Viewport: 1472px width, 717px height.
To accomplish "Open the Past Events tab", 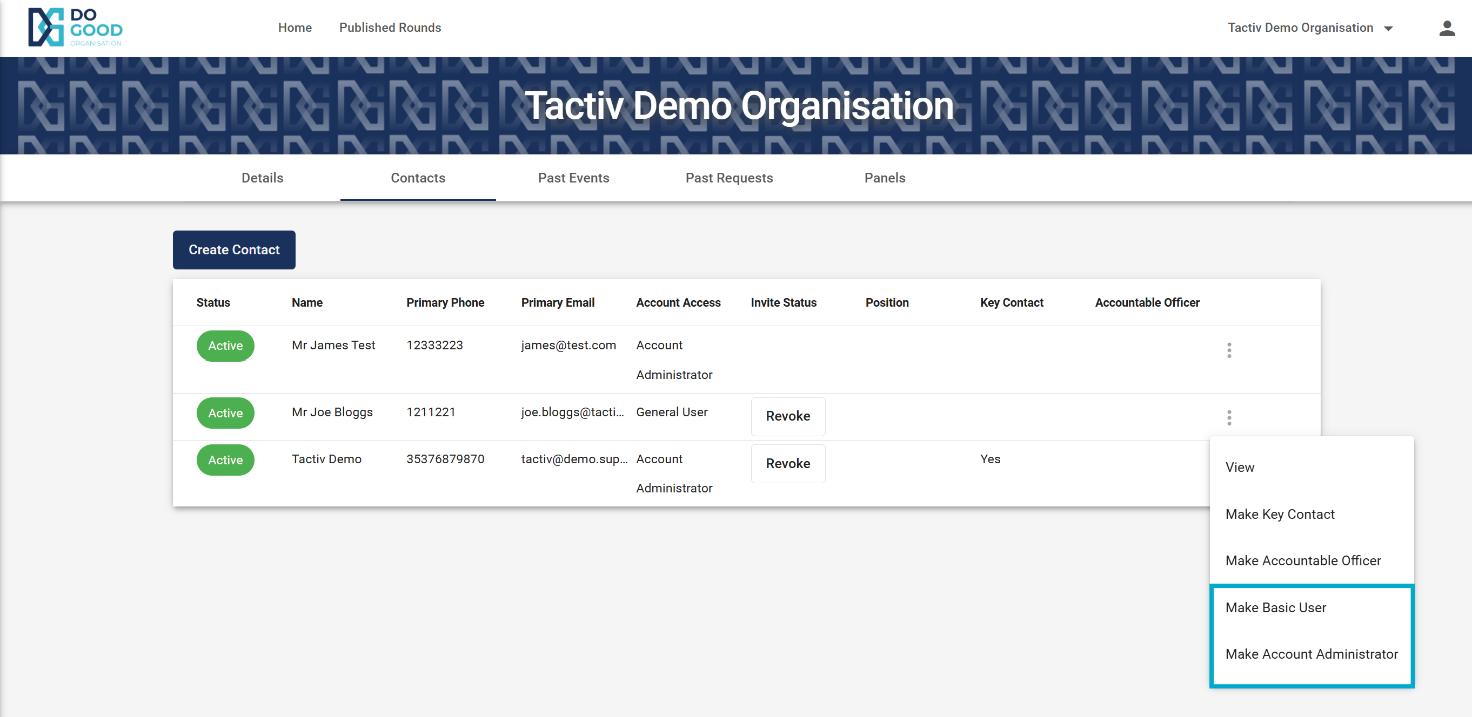I will click(x=573, y=178).
